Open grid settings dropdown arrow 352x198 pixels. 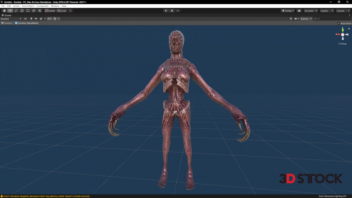click(59, 19)
